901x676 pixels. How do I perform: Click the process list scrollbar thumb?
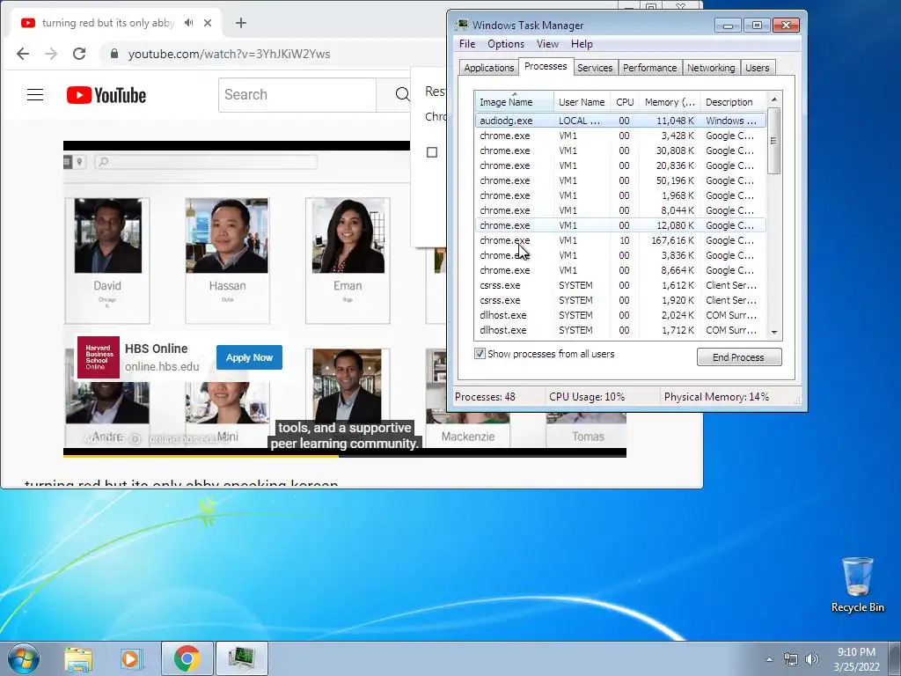pyautogui.click(x=774, y=141)
